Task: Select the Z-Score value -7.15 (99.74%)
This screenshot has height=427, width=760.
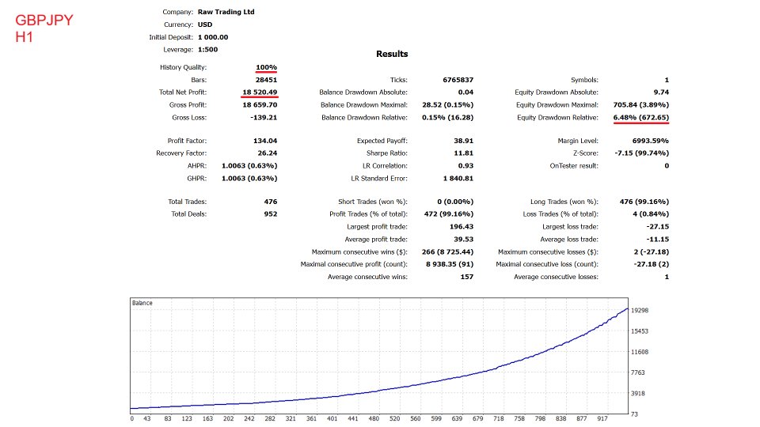Action: click(642, 153)
